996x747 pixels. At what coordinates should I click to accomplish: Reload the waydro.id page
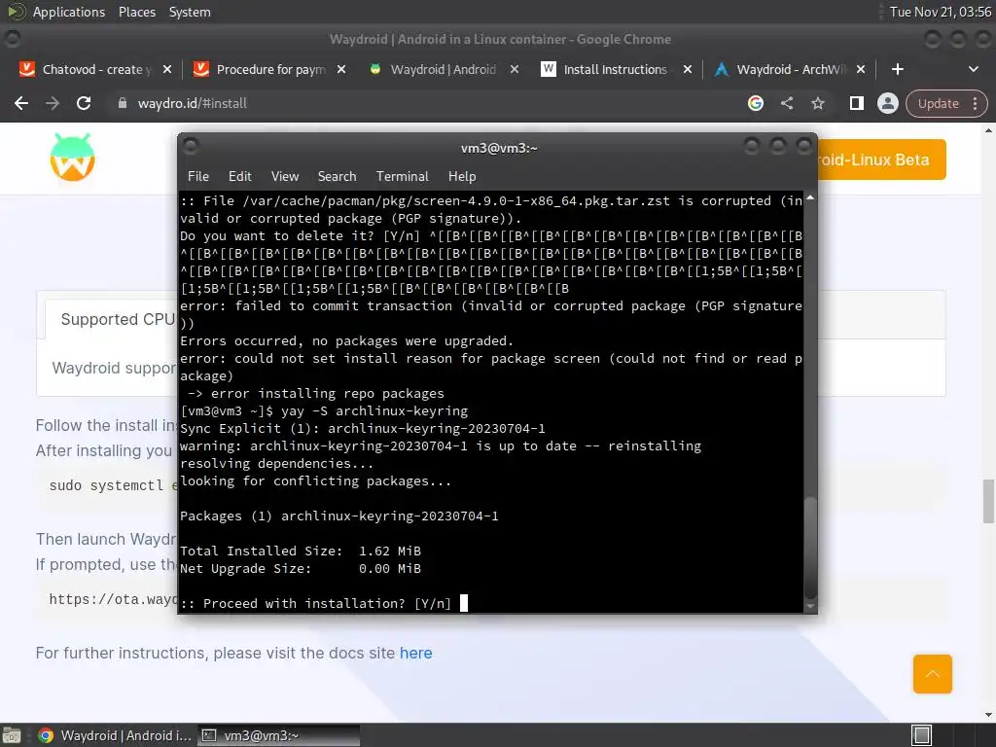84,103
